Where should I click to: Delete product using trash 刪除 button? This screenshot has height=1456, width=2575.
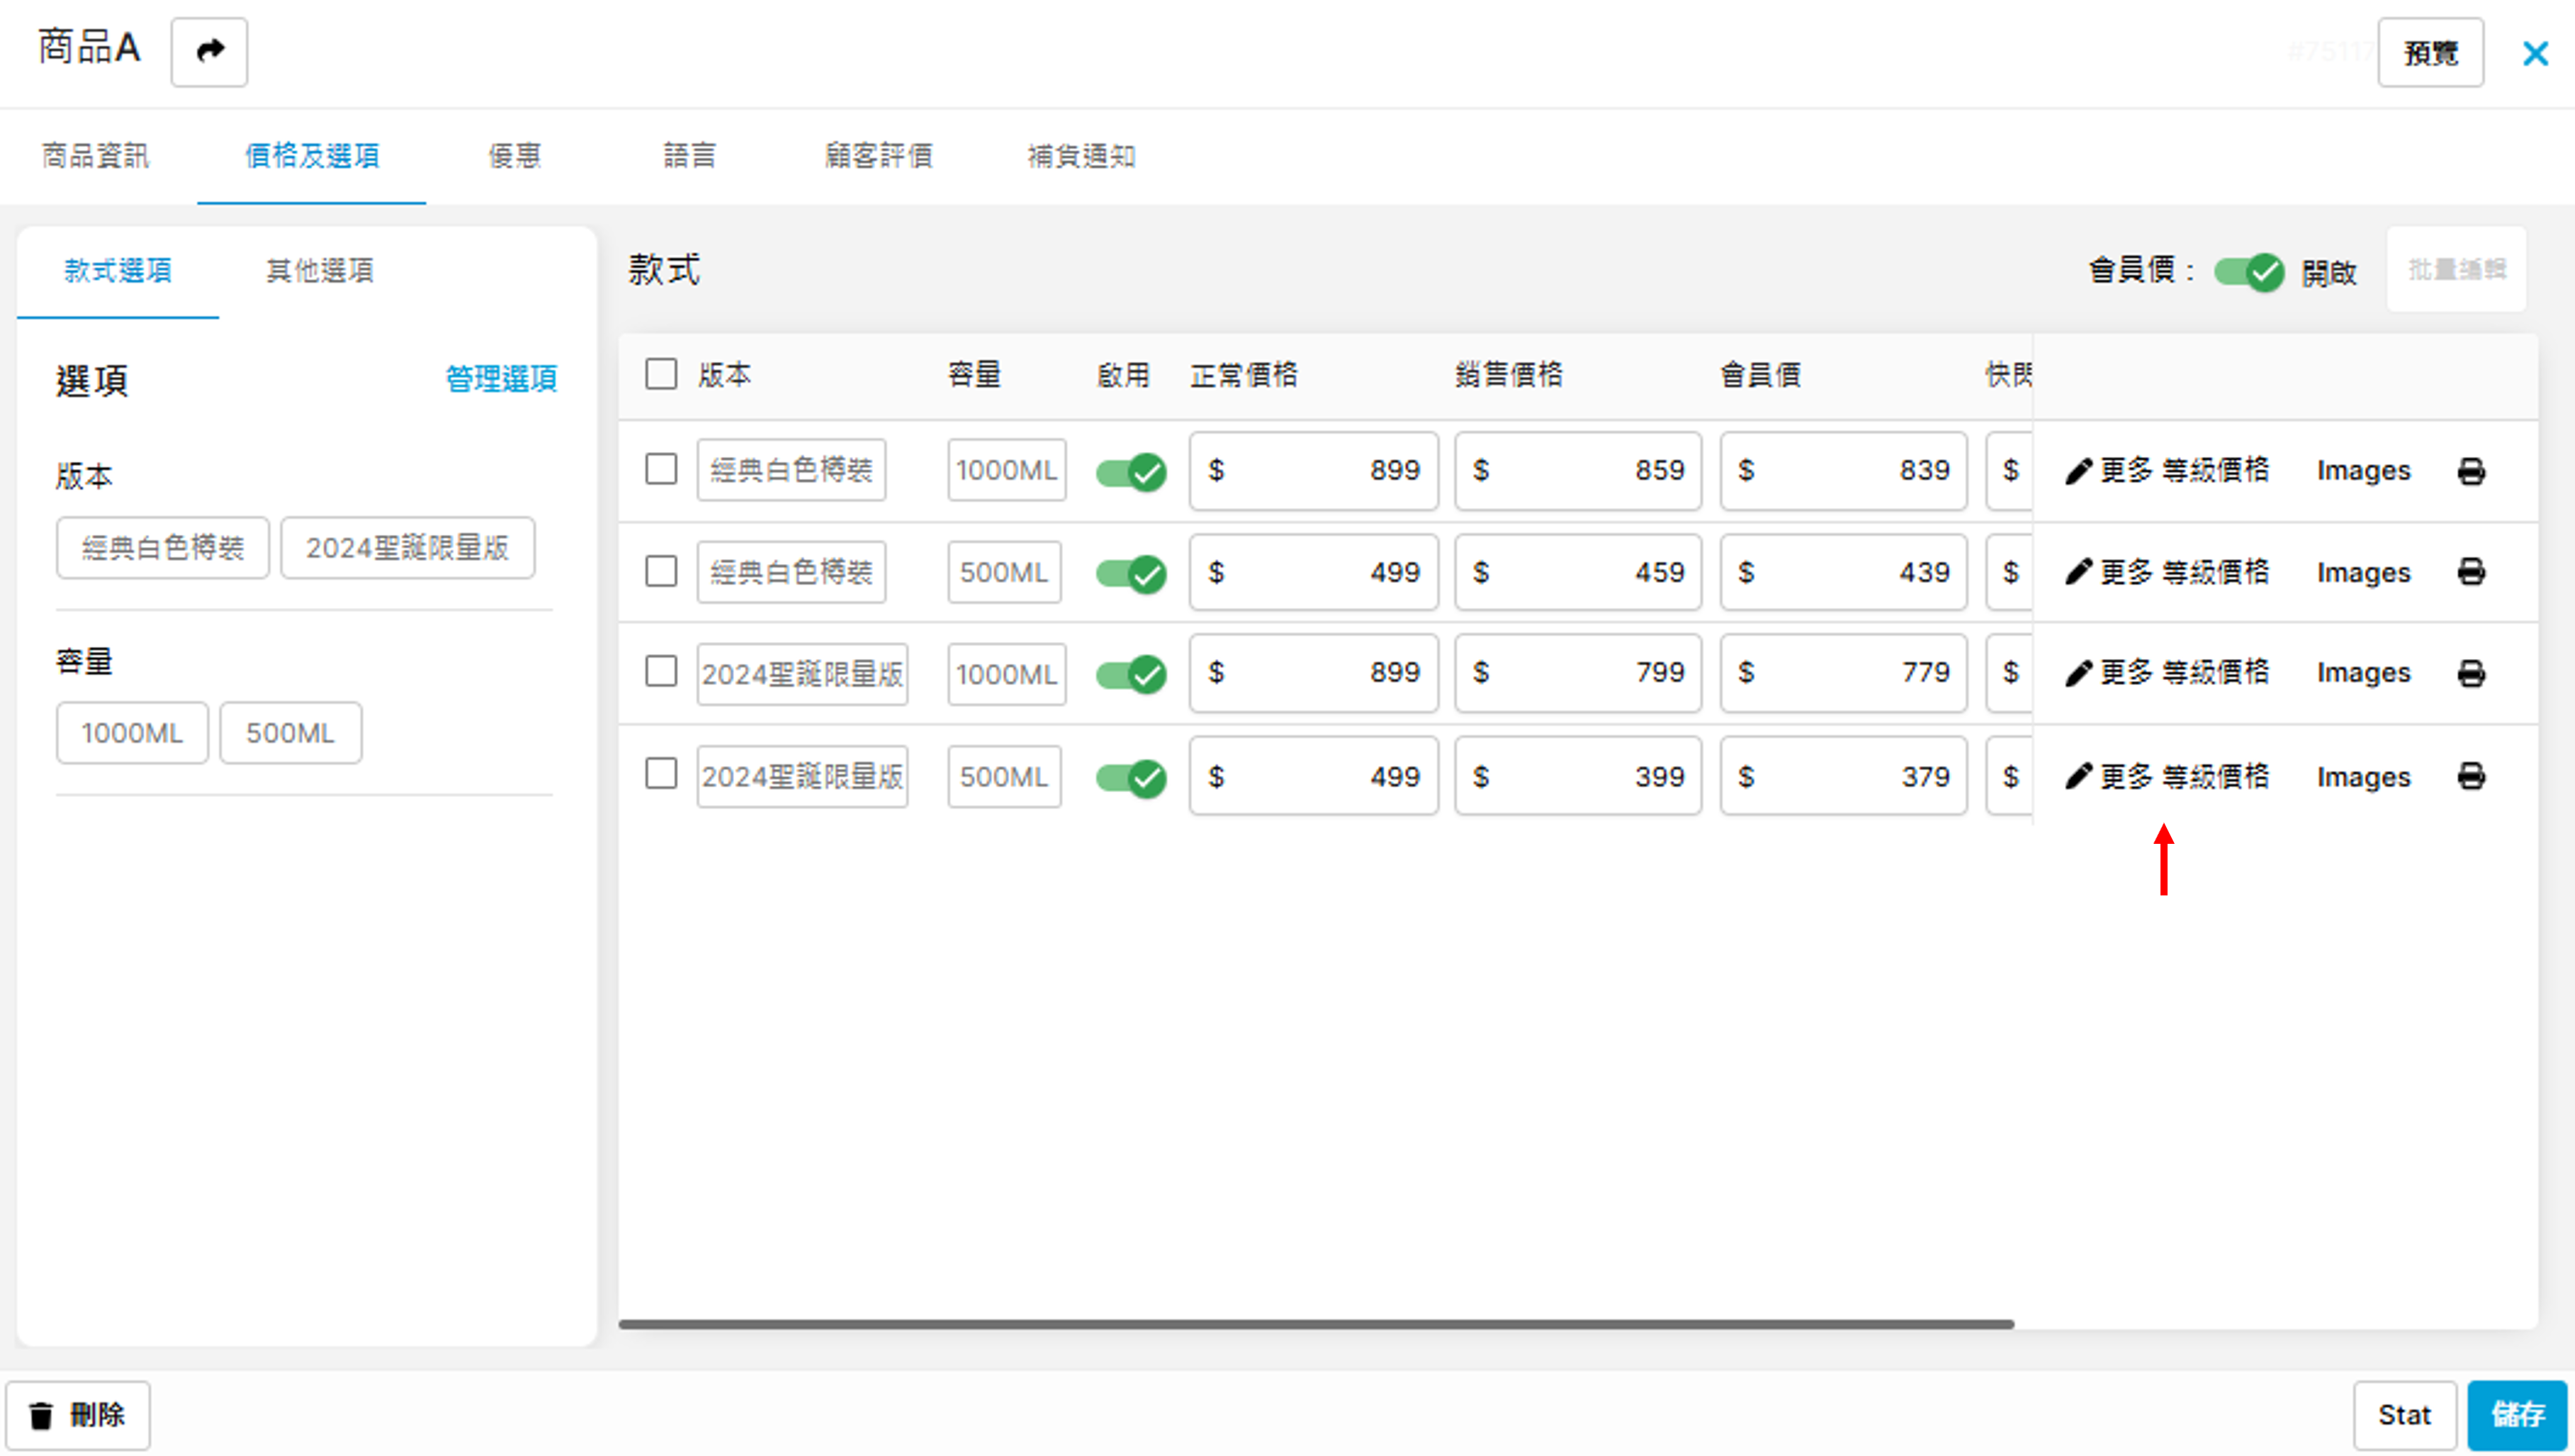pyautogui.click(x=78, y=1415)
